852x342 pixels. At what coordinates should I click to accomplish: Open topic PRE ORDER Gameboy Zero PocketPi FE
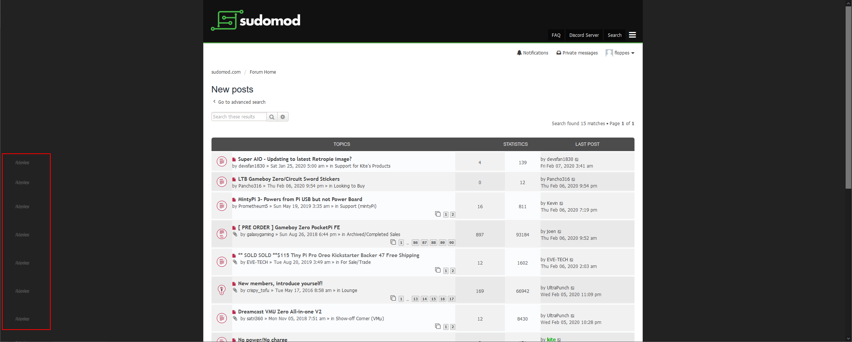tap(289, 227)
